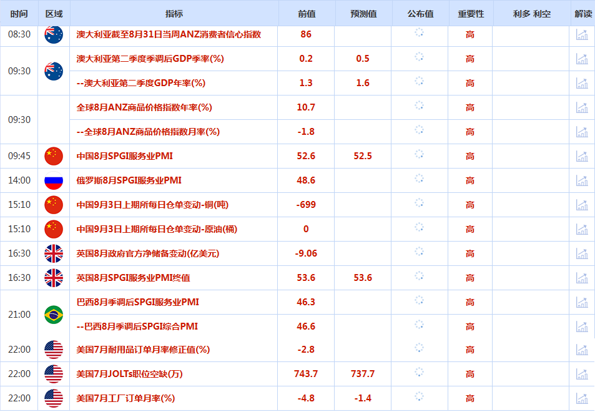Open --巴西8月季调后SPGI综合PMI indicator
Screen dimensions: 595x412
(x=137, y=326)
